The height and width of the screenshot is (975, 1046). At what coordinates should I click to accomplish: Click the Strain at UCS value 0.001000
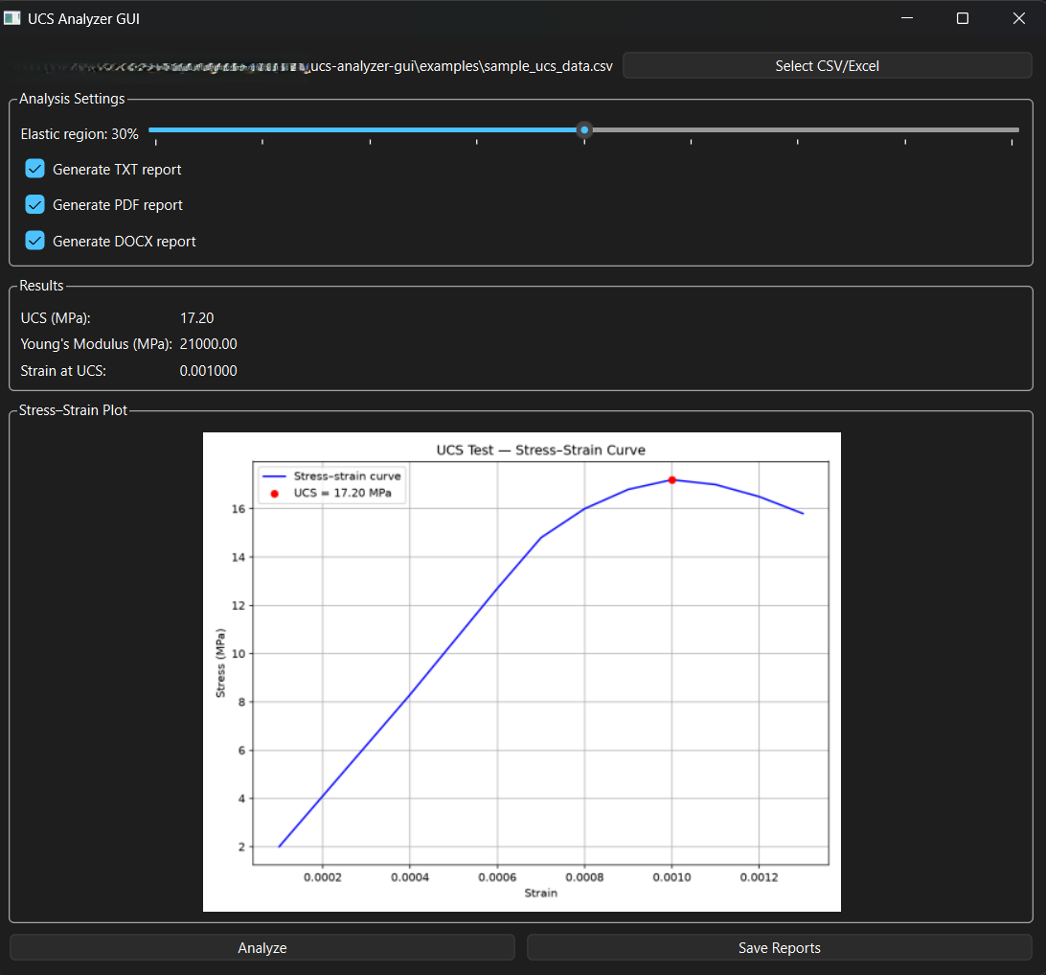pyautogui.click(x=208, y=371)
